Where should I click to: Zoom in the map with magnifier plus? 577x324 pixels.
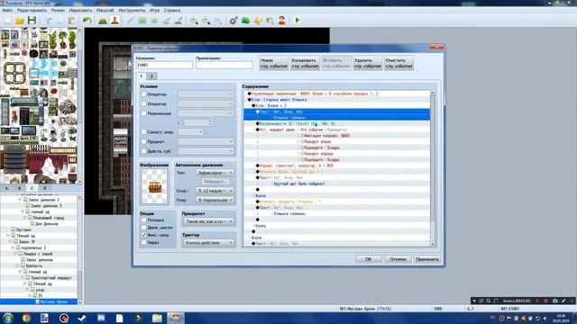pyautogui.click(x=194, y=20)
